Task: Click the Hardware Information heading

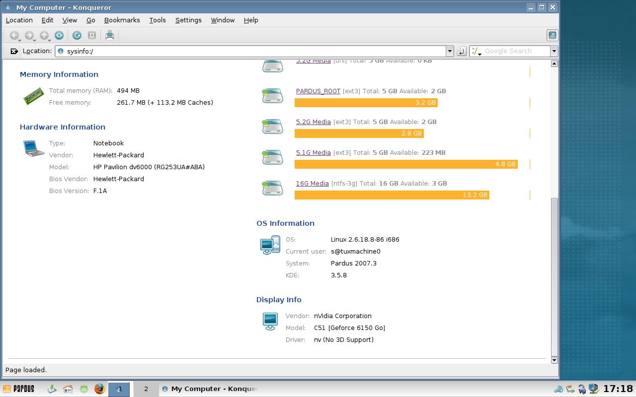Action: [x=63, y=127]
